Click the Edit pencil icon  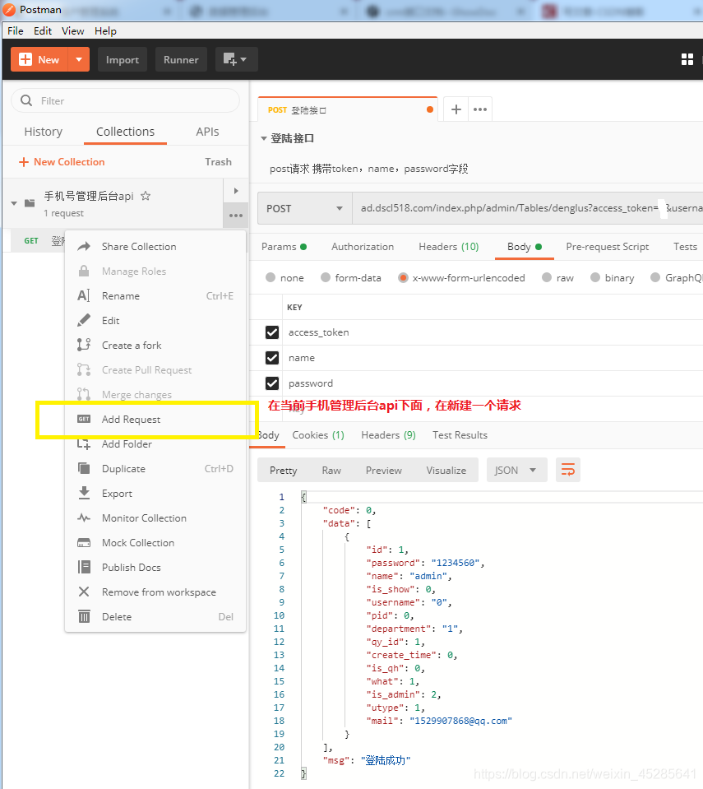84,320
